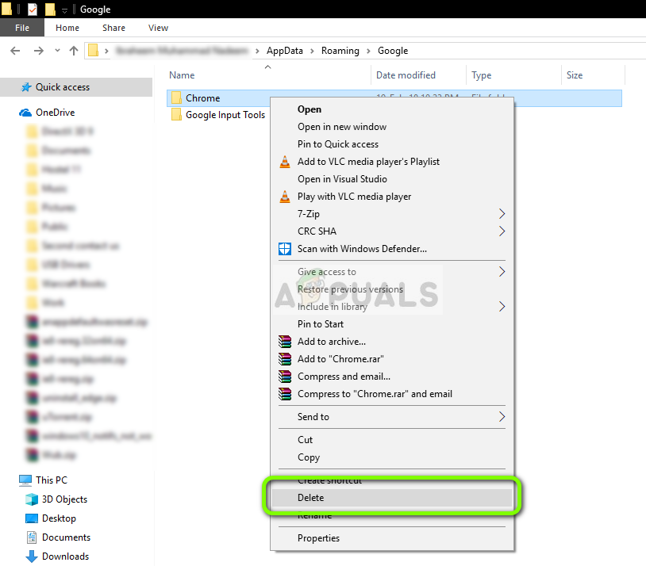Expand the chevron after Roaming breadcrumb
This screenshot has height=566, width=646.
pyautogui.click(x=368, y=51)
